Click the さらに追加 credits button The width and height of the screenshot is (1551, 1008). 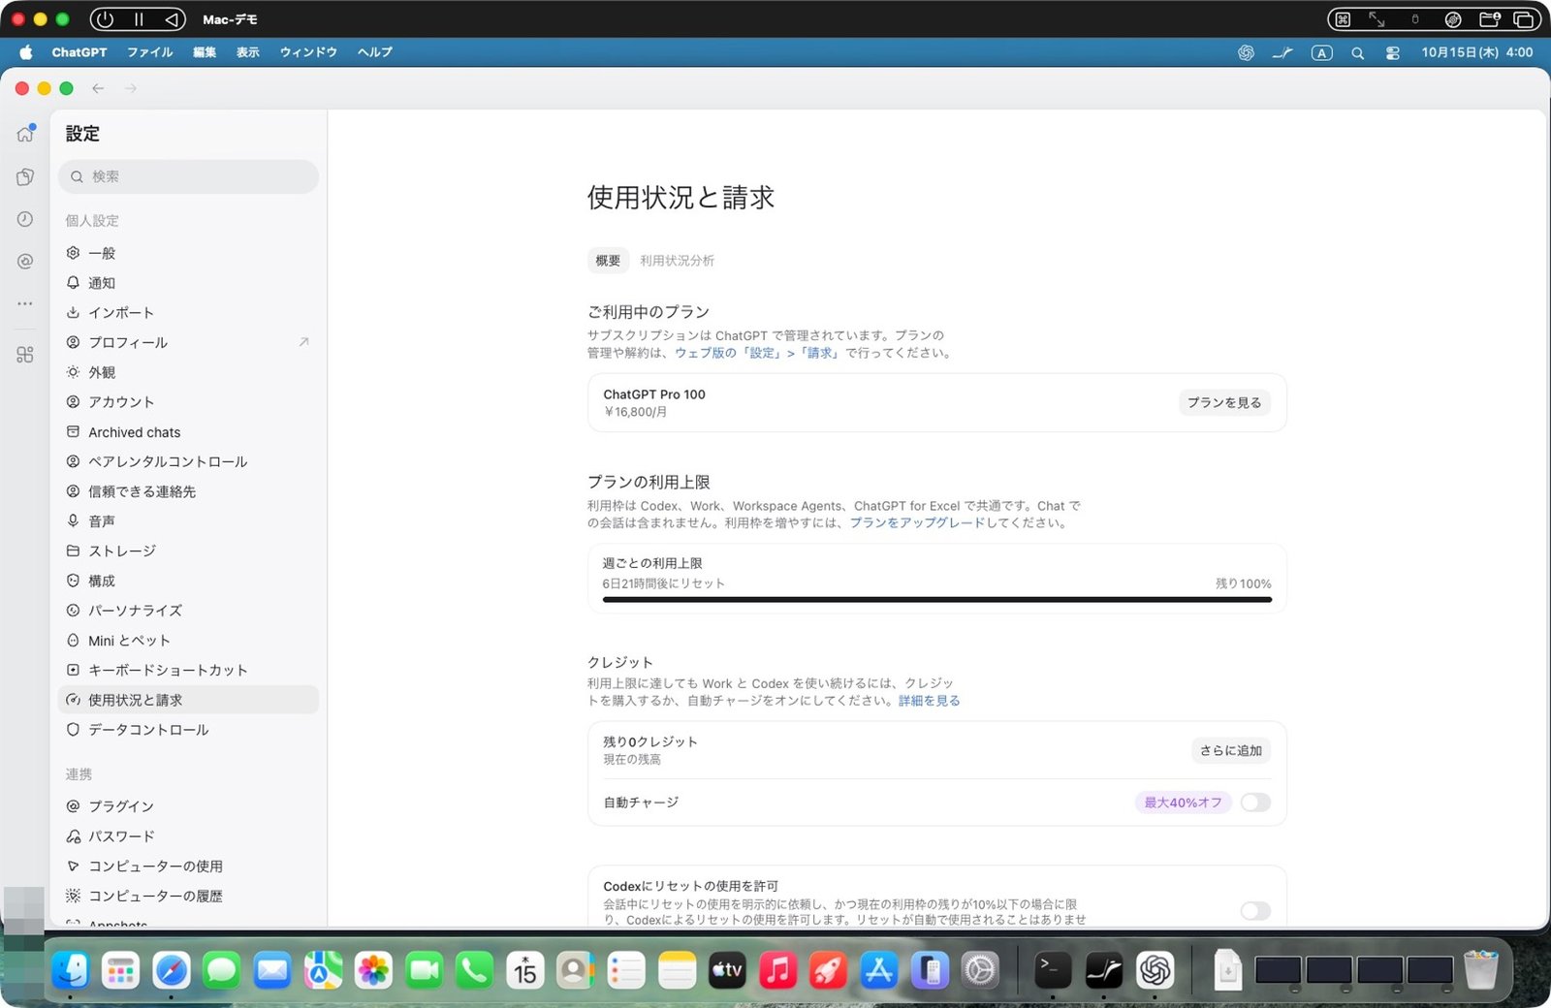click(1231, 750)
